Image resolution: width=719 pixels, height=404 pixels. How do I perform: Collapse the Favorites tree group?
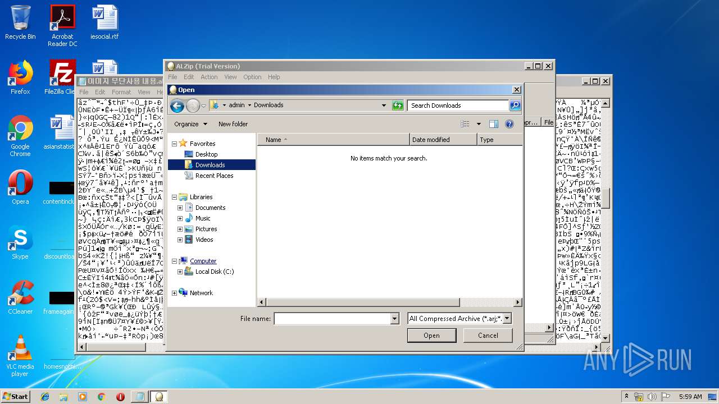pos(175,144)
